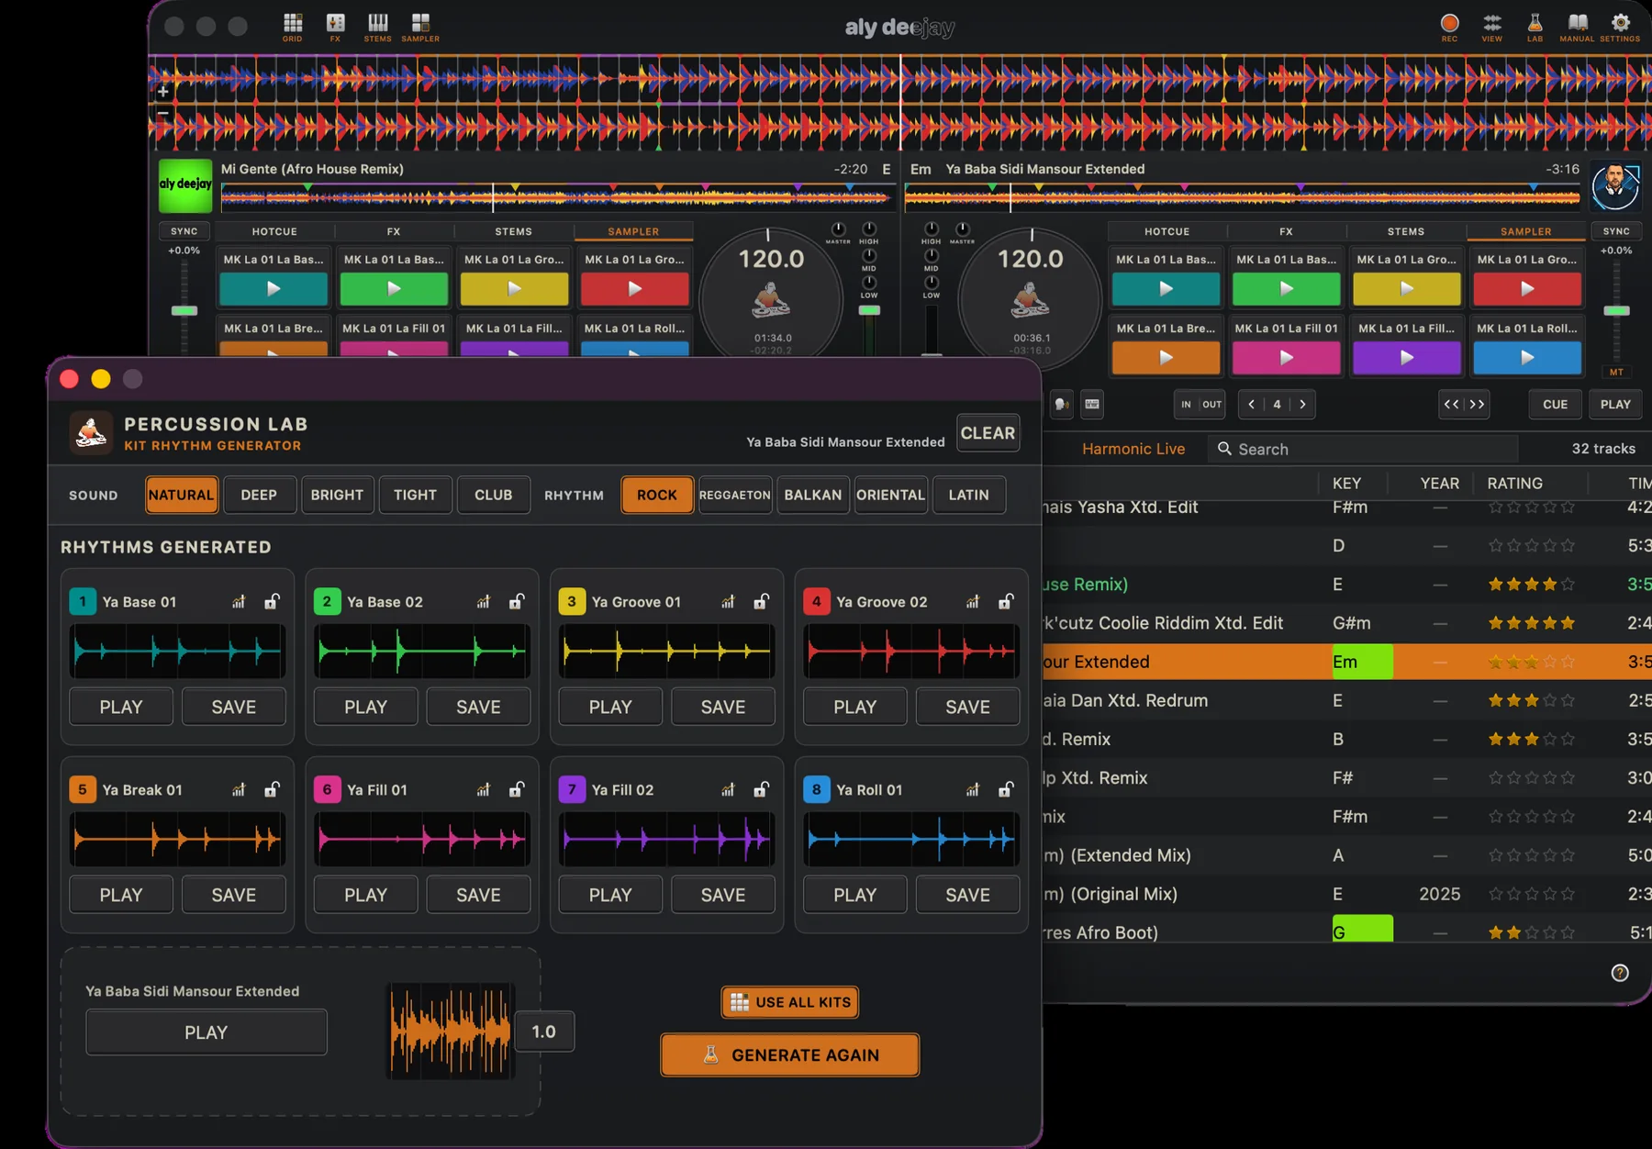Toggle left deck SYNC
The height and width of the screenshot is (1149, 1652).
tap(184, 231)
